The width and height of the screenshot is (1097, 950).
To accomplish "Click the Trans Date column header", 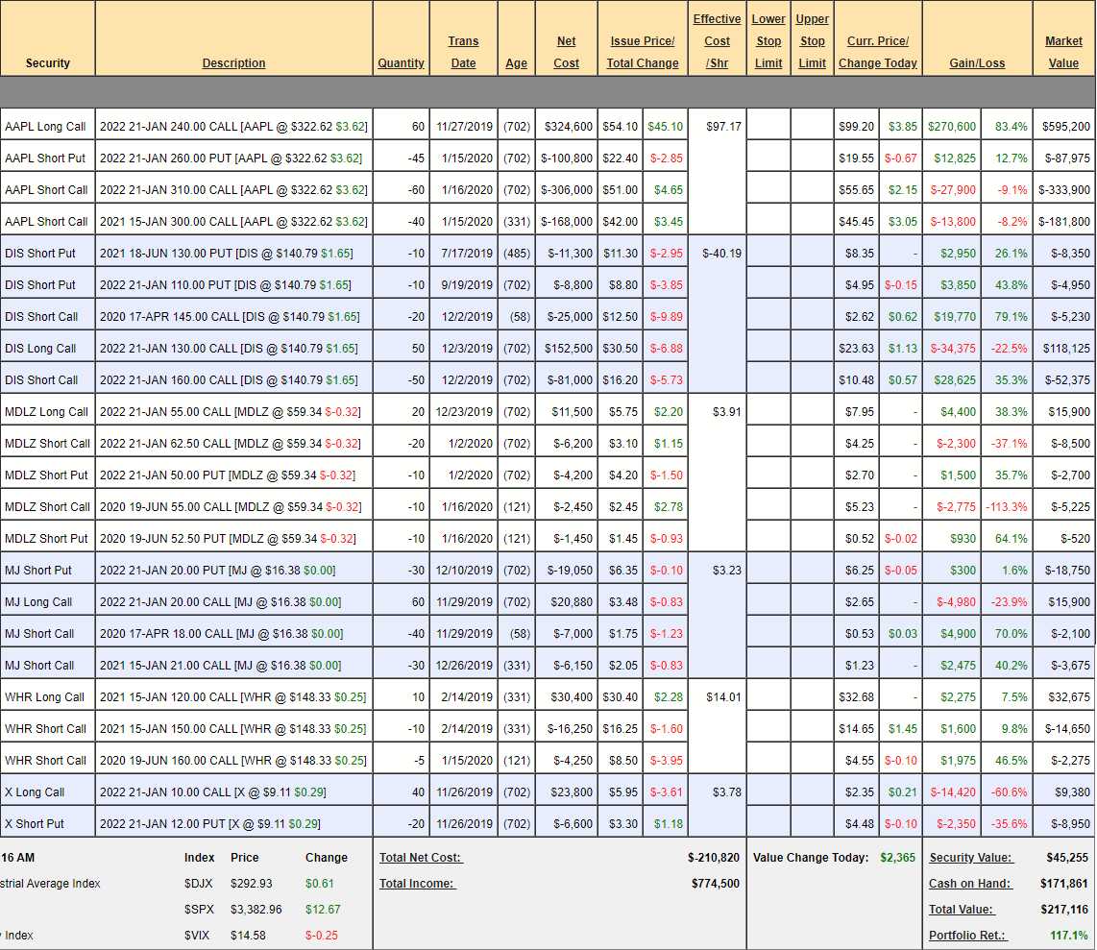I will pos(463,52).
